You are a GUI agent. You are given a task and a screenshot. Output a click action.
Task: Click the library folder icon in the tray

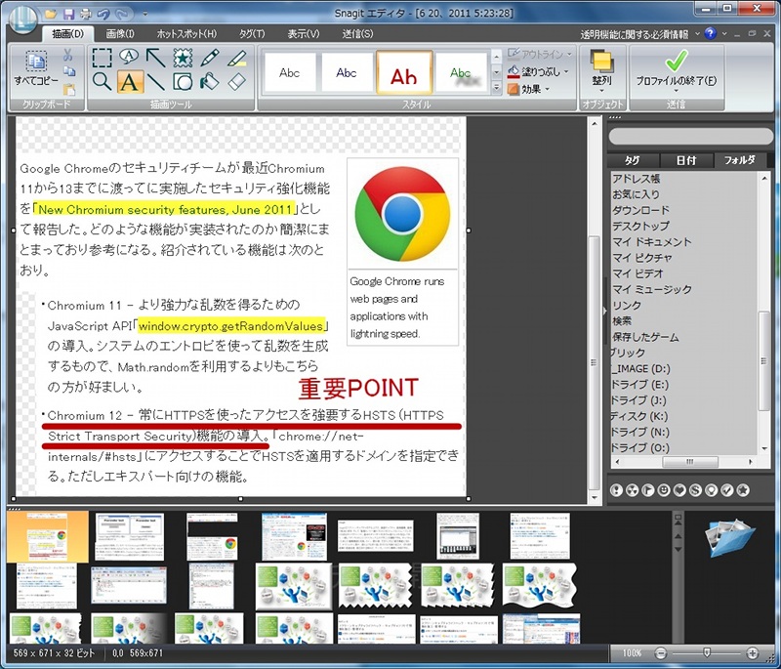[729, 537]
